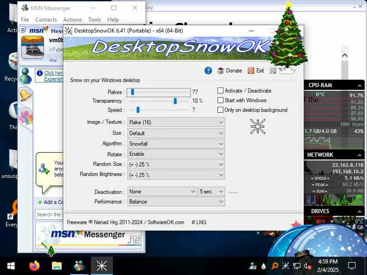Click the Transparency slider track
The width and height of the screenshot is (367, 275).
(x=159, y=101)
